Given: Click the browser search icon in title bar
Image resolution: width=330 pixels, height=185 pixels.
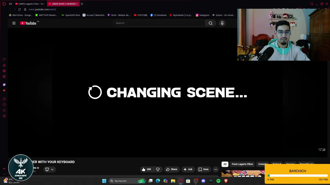Looking at the screenshot, I should (312, 4).
